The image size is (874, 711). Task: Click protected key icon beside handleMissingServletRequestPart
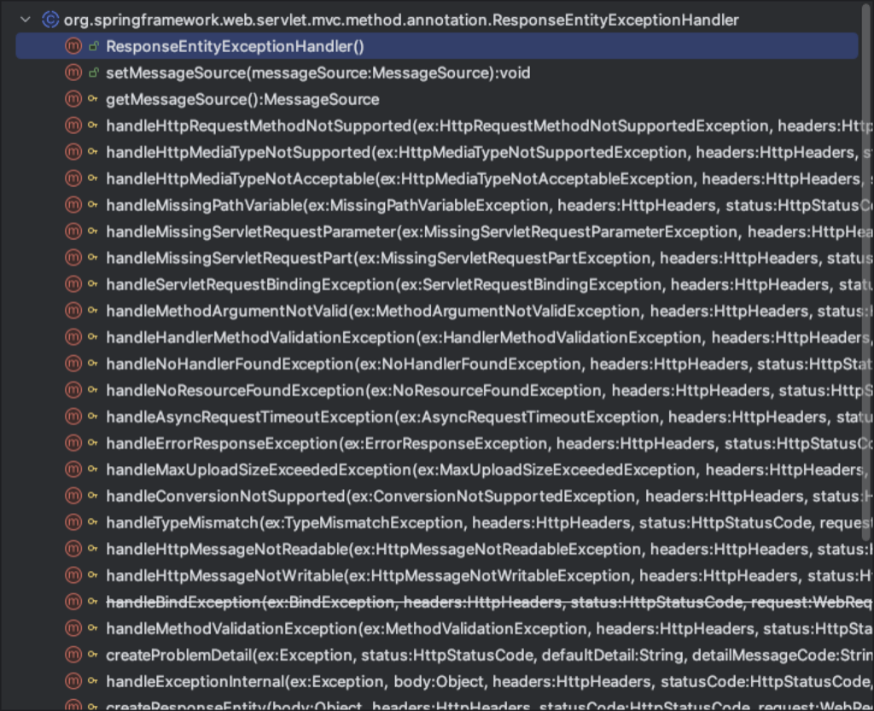93,258
